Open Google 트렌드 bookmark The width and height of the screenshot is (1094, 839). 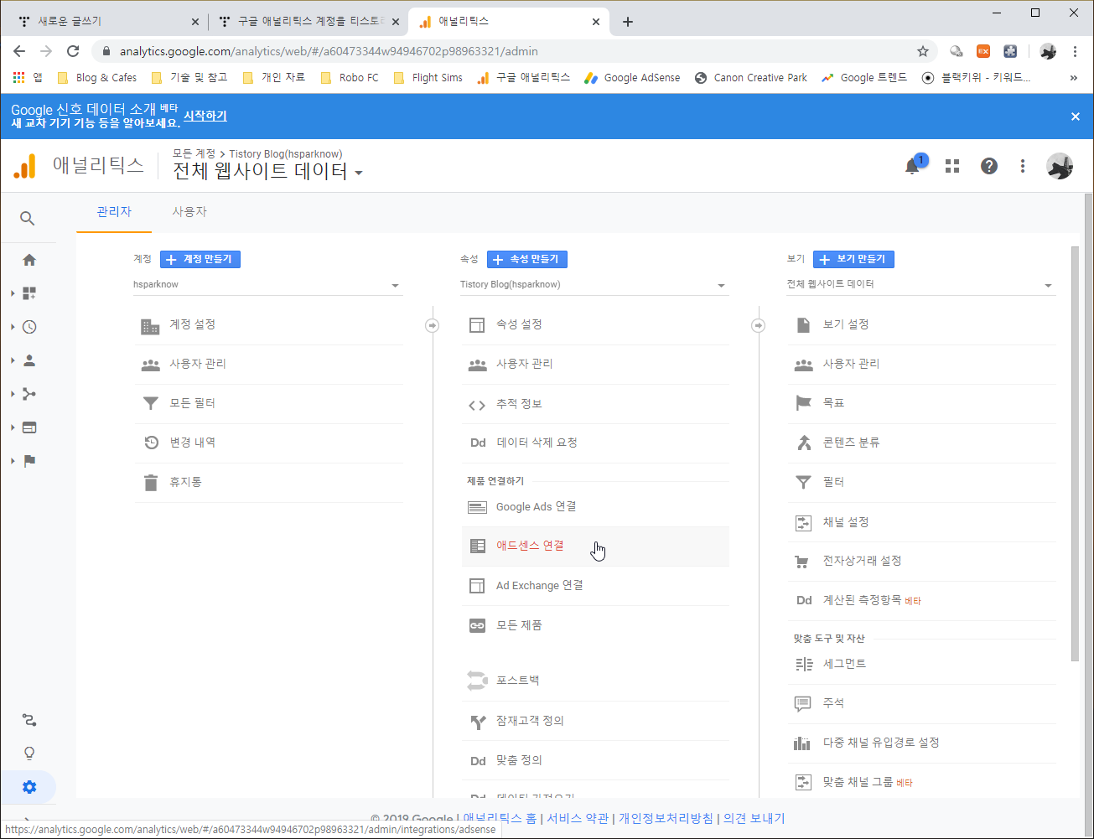pyautogui.click(x=864, y=78)
